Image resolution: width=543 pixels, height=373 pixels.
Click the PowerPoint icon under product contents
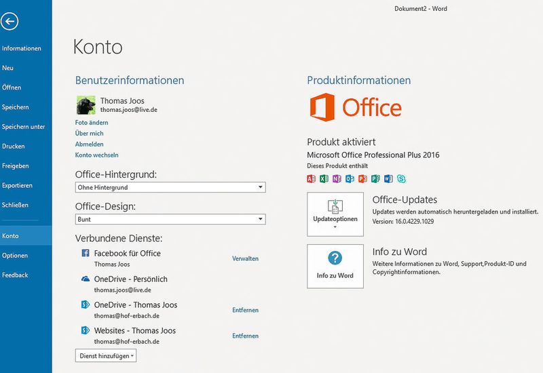click(x=362, y=178)
